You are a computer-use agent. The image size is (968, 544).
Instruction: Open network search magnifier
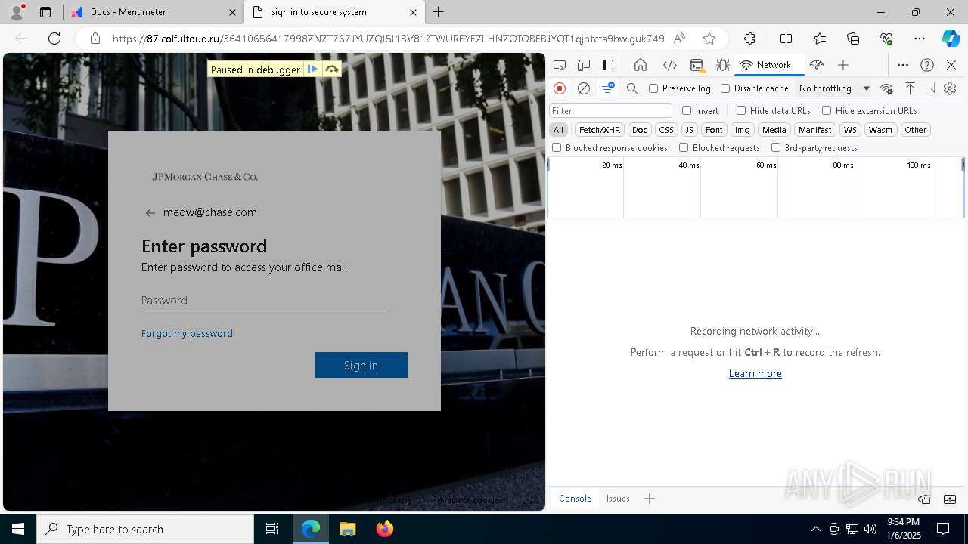pos(632,88)
